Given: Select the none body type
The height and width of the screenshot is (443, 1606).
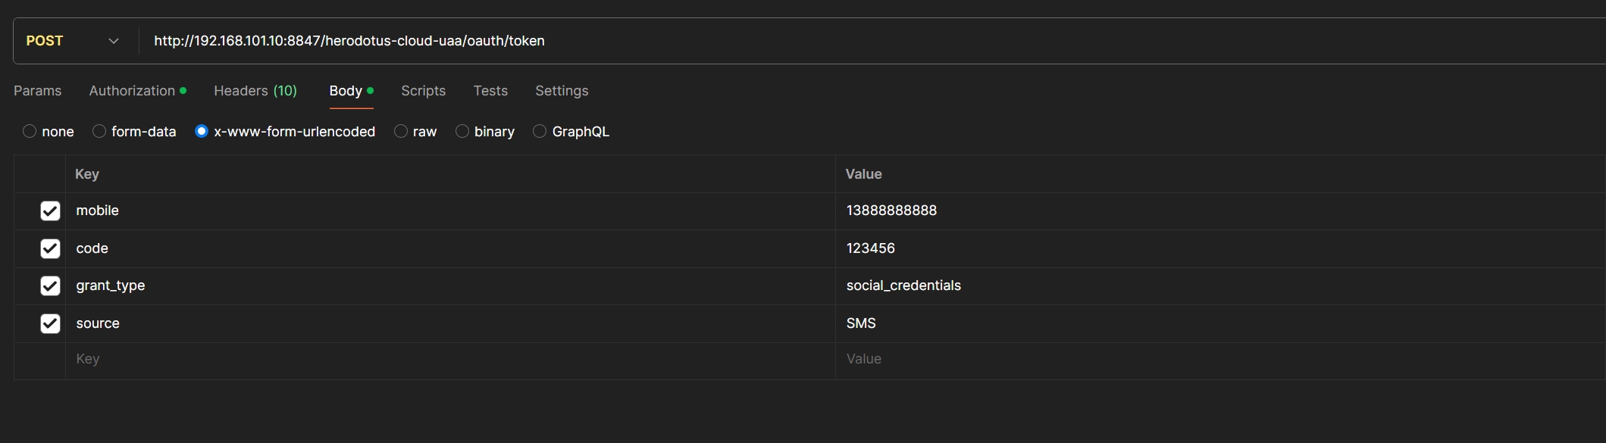Looking at the screenshot, I should coord(30,132).
